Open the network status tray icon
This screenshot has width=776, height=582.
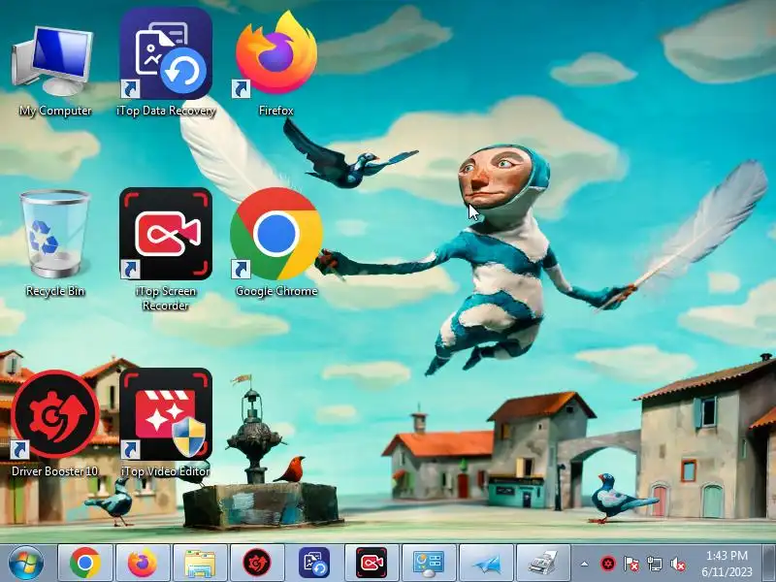click(x=654, y=564)
